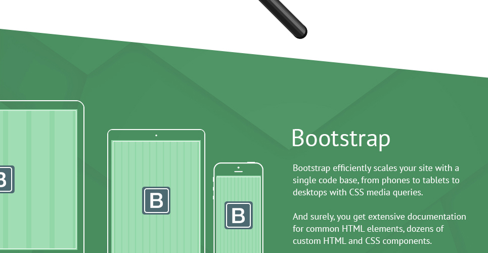Viewport: 488px width, 253px height.
Task: Click the "CSS media queries" text
Action: 386,193
